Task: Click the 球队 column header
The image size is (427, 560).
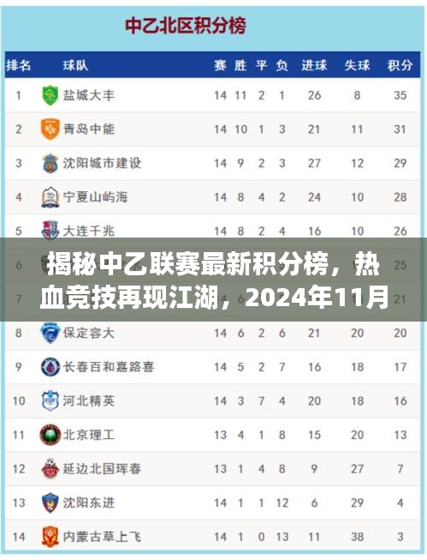Action: pos(75,65)
